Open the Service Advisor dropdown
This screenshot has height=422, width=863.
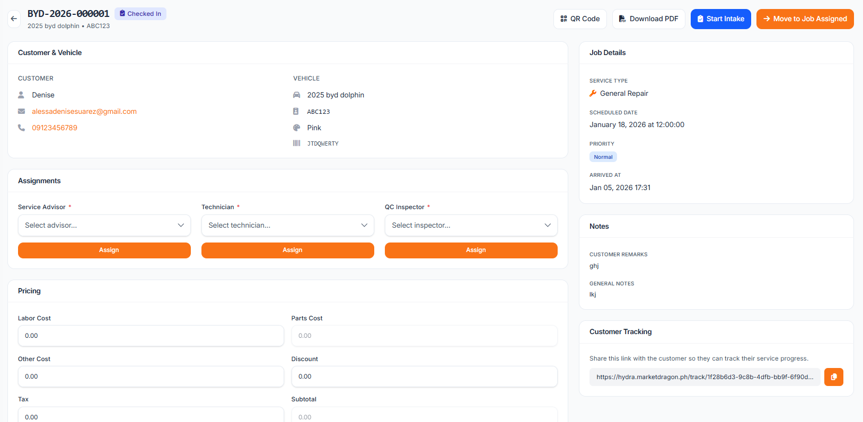[104, 226]
